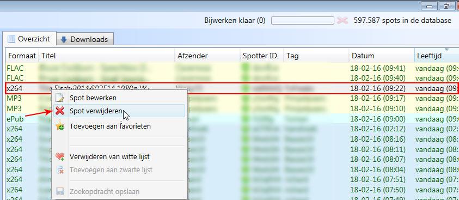The width and height of the screenshot is (459, 200).
Task: Click the red X Spot verwijderen icon
Action: point(60,111)
